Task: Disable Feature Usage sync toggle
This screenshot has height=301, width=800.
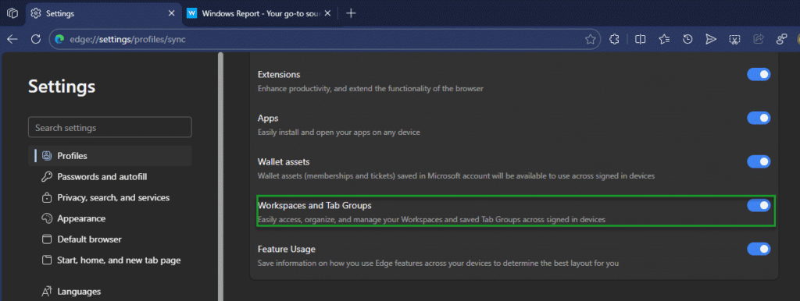Action: tap(759, 250)
